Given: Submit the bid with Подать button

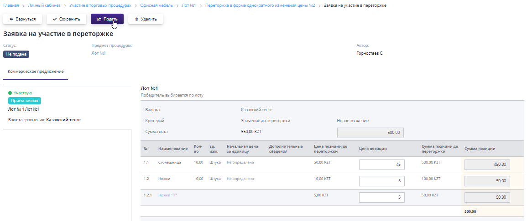Looking at the screenshot, I should click(107, 19).
